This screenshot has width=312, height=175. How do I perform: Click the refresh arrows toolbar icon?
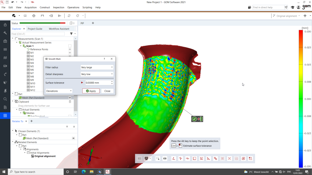69,16
